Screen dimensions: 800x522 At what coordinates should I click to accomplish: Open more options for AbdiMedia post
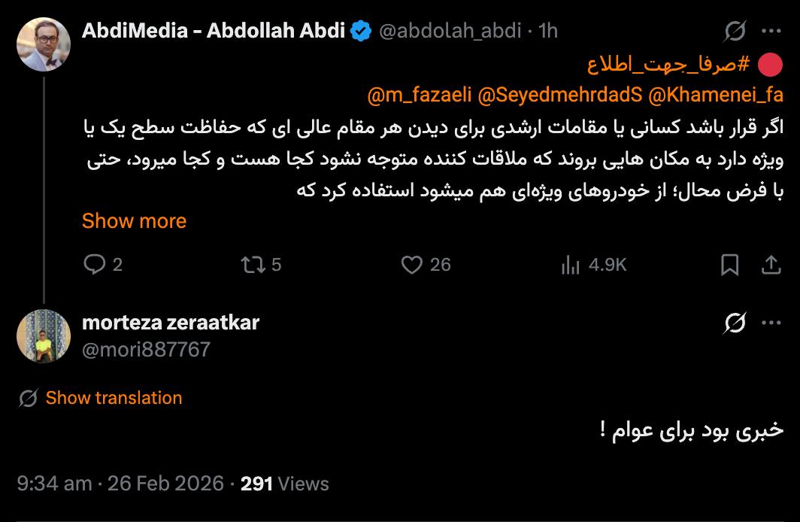click(x=771, y=31)
